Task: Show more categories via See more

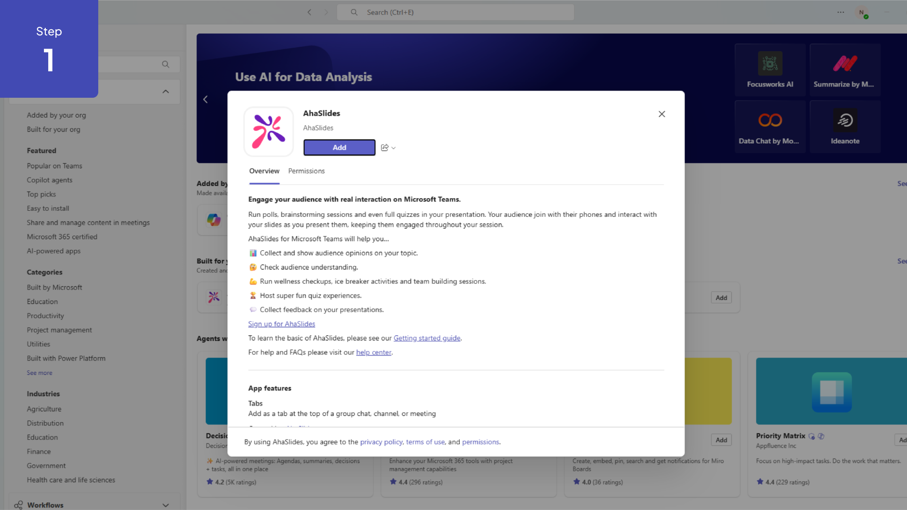Action: 39,373
